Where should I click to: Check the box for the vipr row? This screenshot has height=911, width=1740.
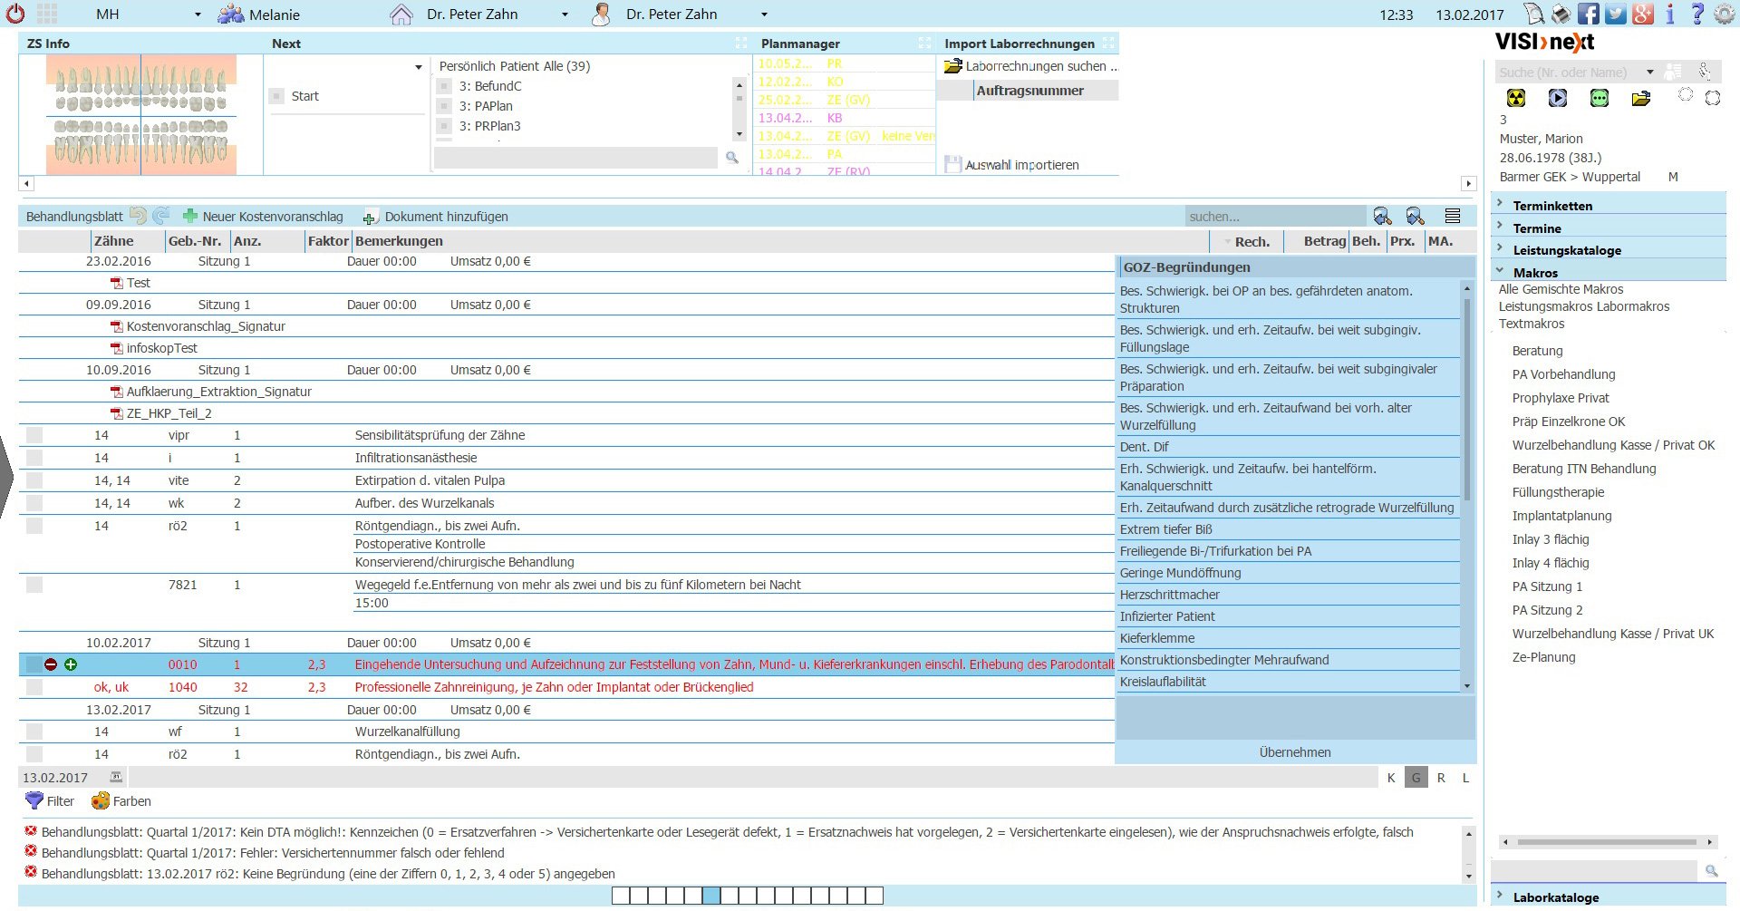pos(34,435)
